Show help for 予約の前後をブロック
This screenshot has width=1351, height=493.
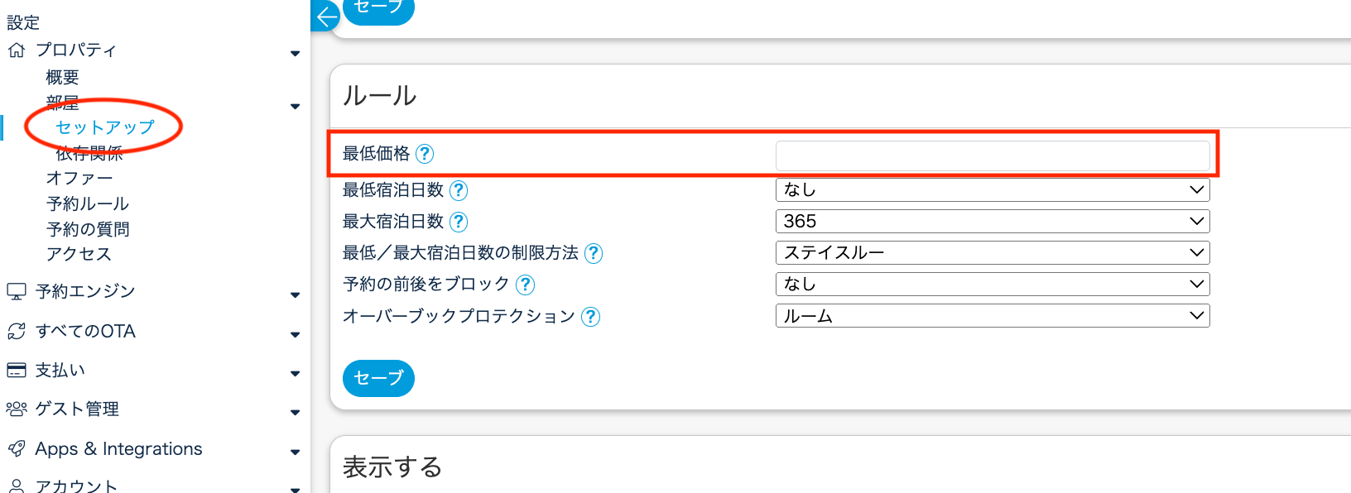click(525, 285)
